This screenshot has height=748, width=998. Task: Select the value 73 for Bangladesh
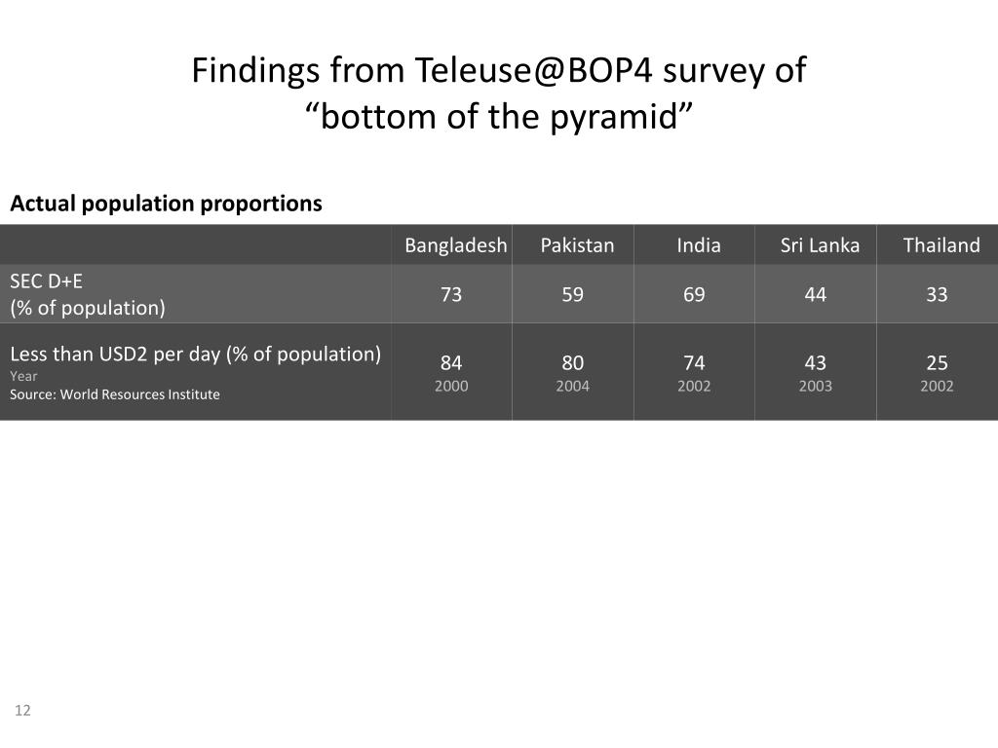pos(451,294)
